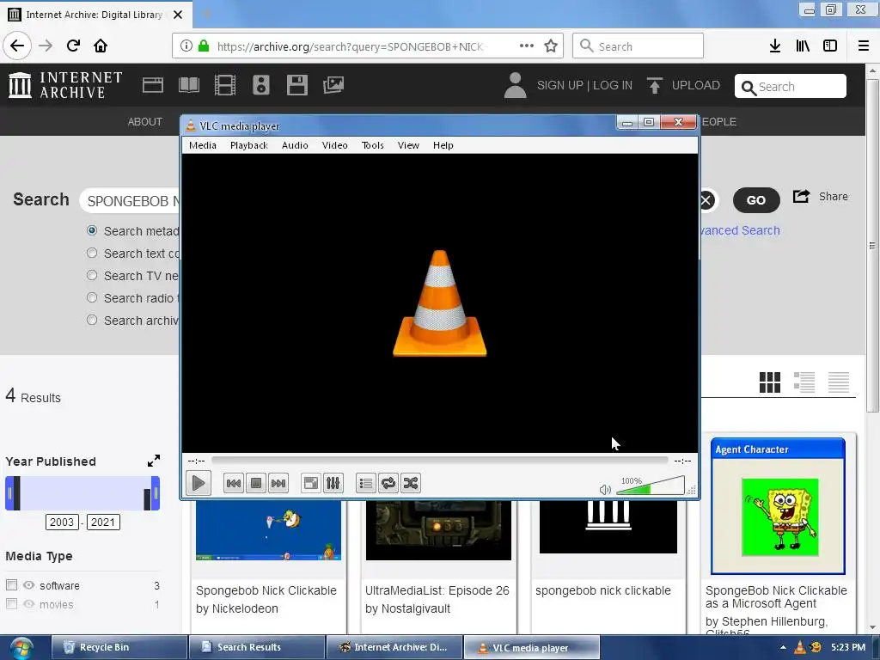The height and width of the screenshot is (660, 880).
Task: Open the Texts book icon
Action: (188, 85)
